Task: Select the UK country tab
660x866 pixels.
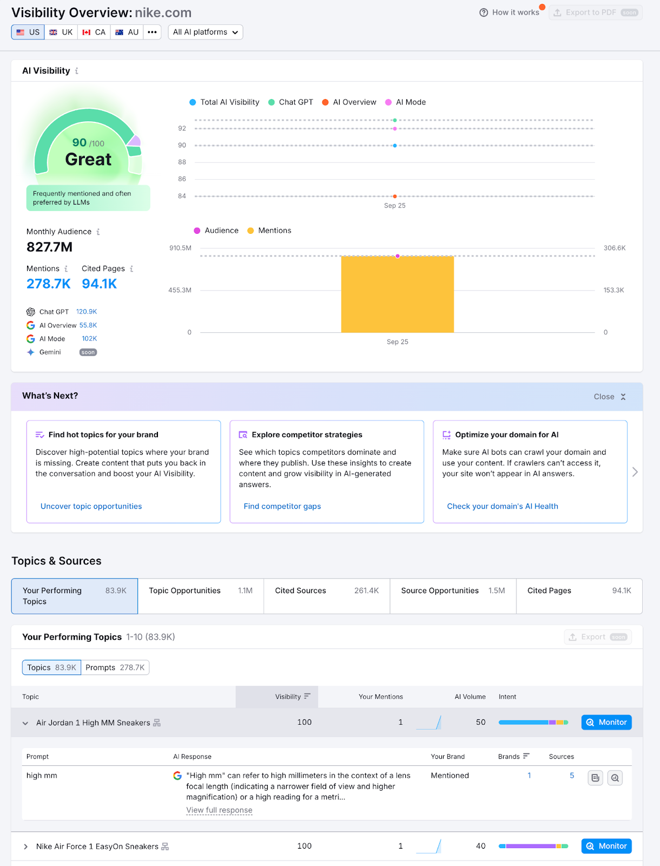Action: point(61,32)
